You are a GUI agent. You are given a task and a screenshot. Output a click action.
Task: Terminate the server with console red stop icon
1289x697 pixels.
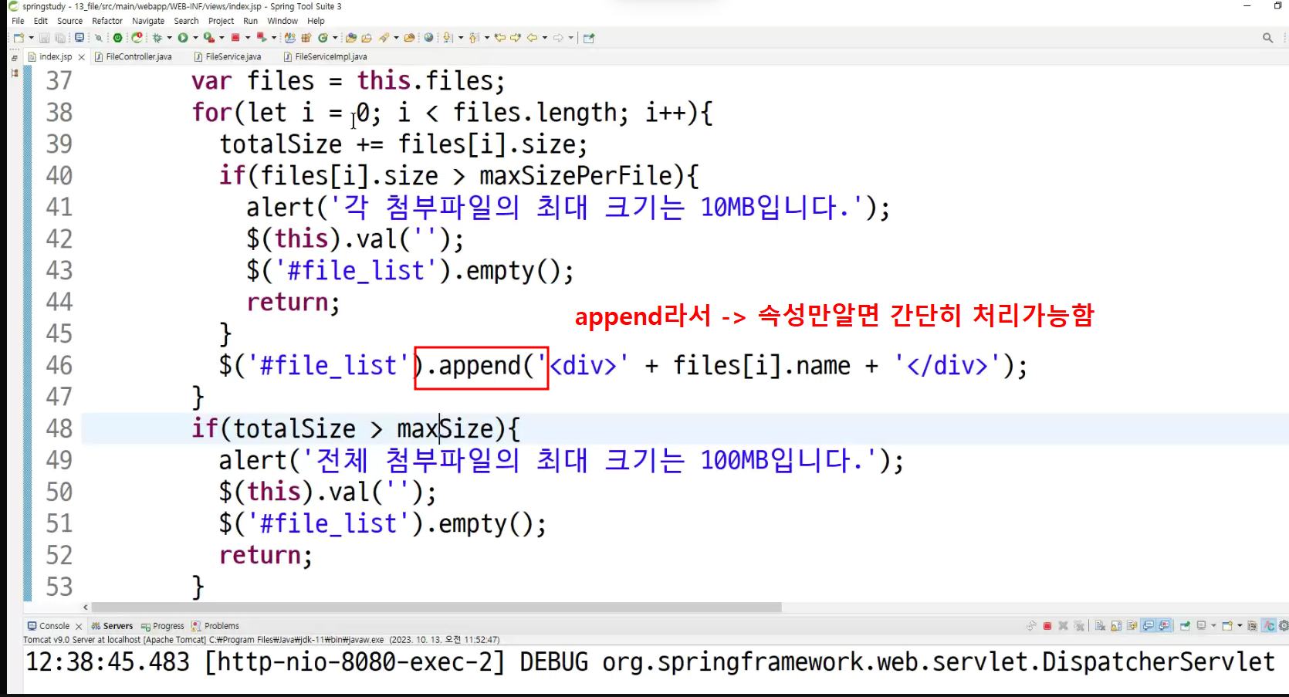tap(1047, 626)
